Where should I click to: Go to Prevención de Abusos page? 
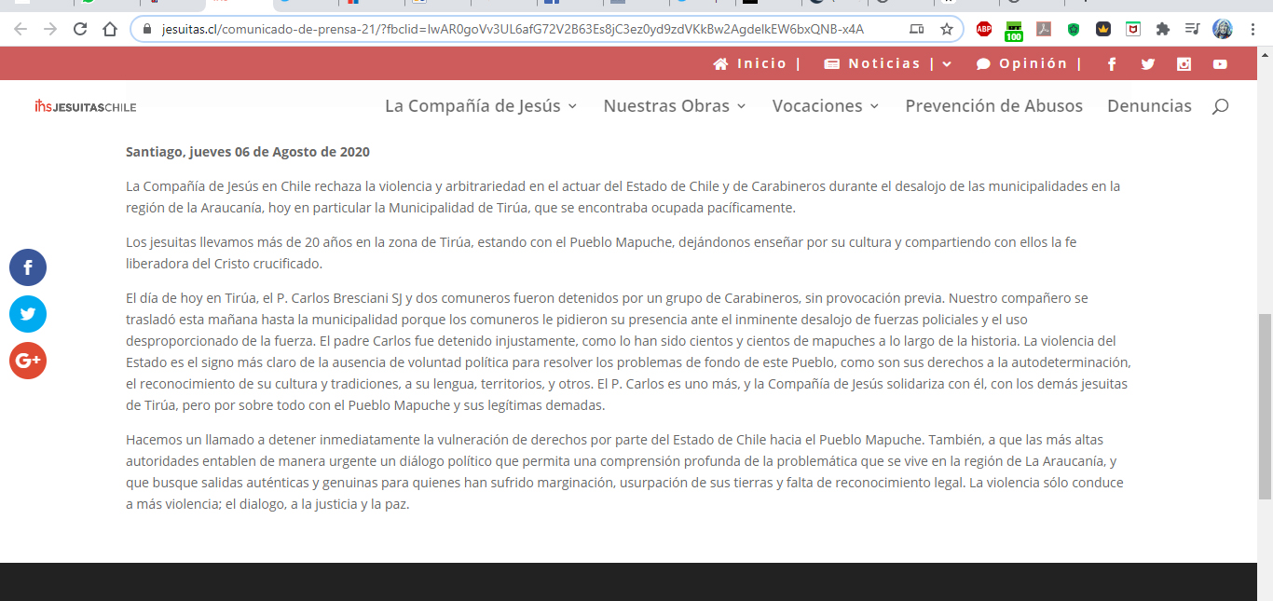tap(993, 106)
